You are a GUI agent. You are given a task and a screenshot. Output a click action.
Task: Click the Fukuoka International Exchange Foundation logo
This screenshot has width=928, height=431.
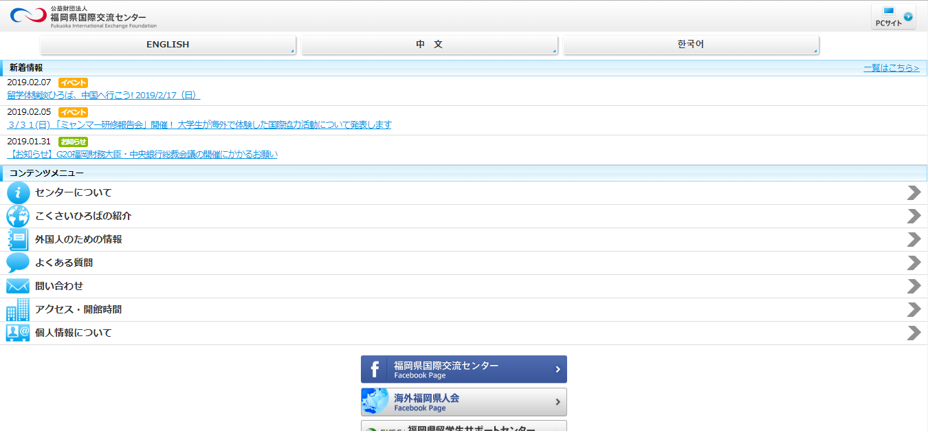click(x=83, y=16)
